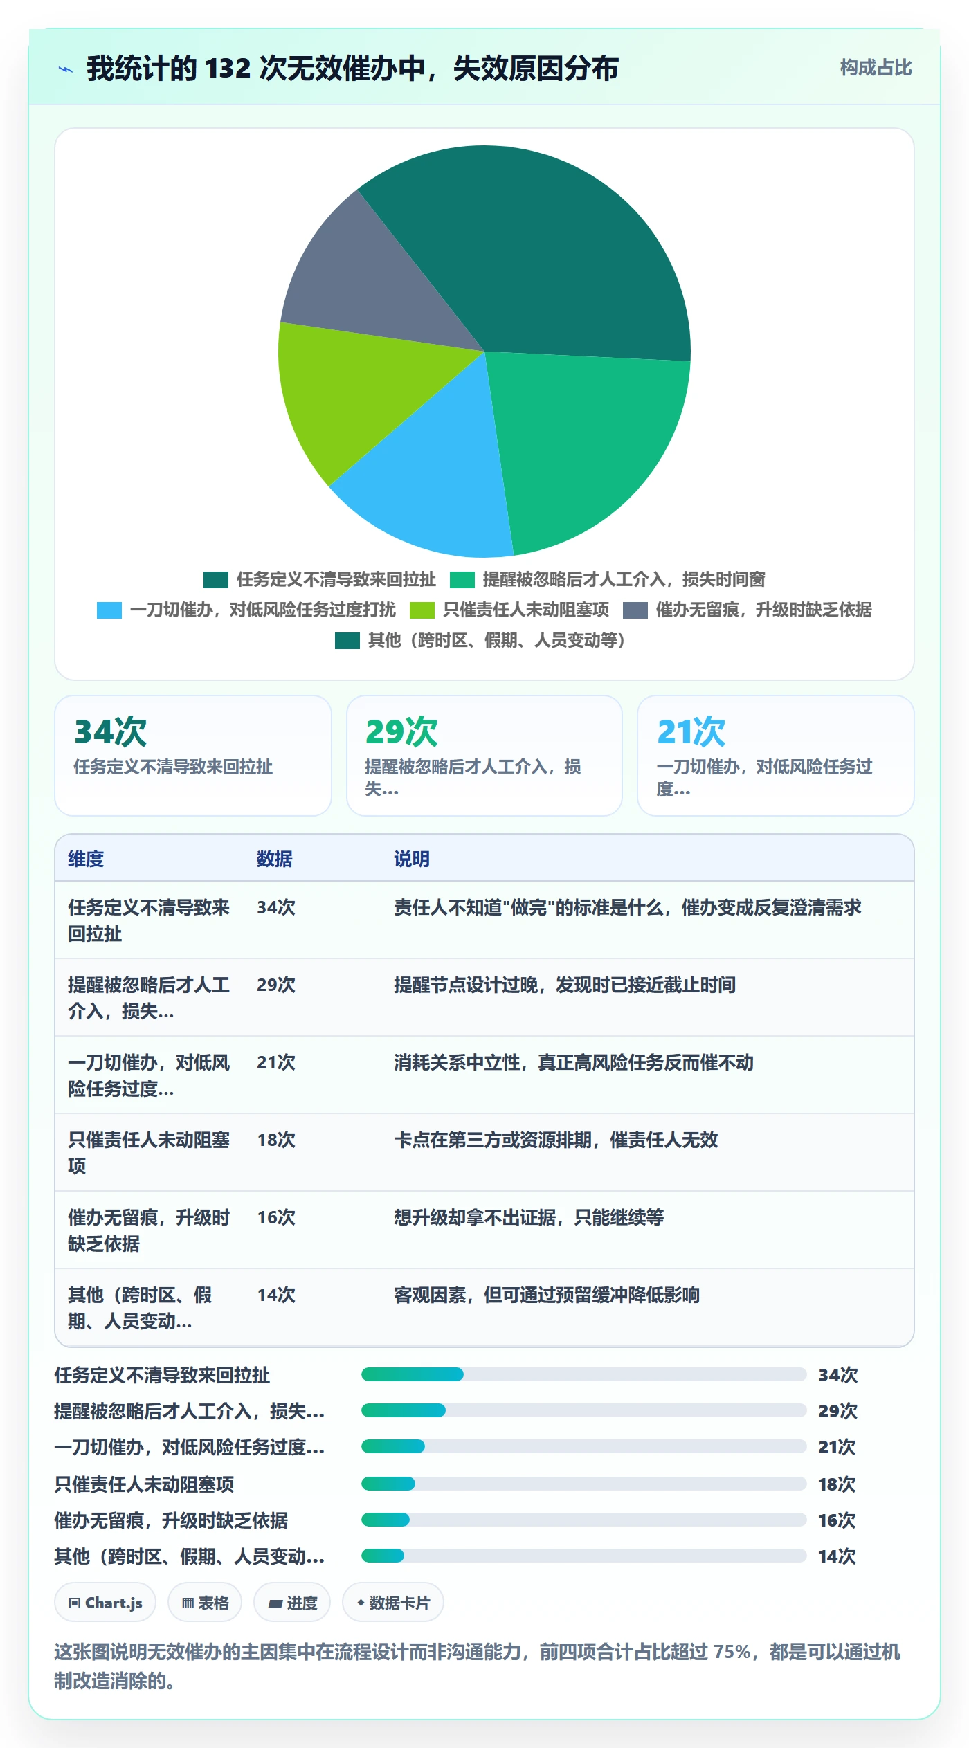Select table cell 提醒节点设计过晚，发现时已接近截止时间
Viewport: 969px width, 1748px height.
(565, 985)
